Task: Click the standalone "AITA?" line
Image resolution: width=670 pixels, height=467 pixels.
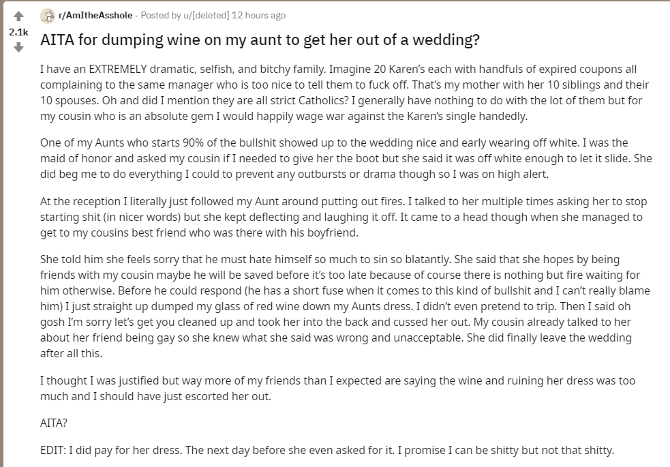Action: (54, 423)
